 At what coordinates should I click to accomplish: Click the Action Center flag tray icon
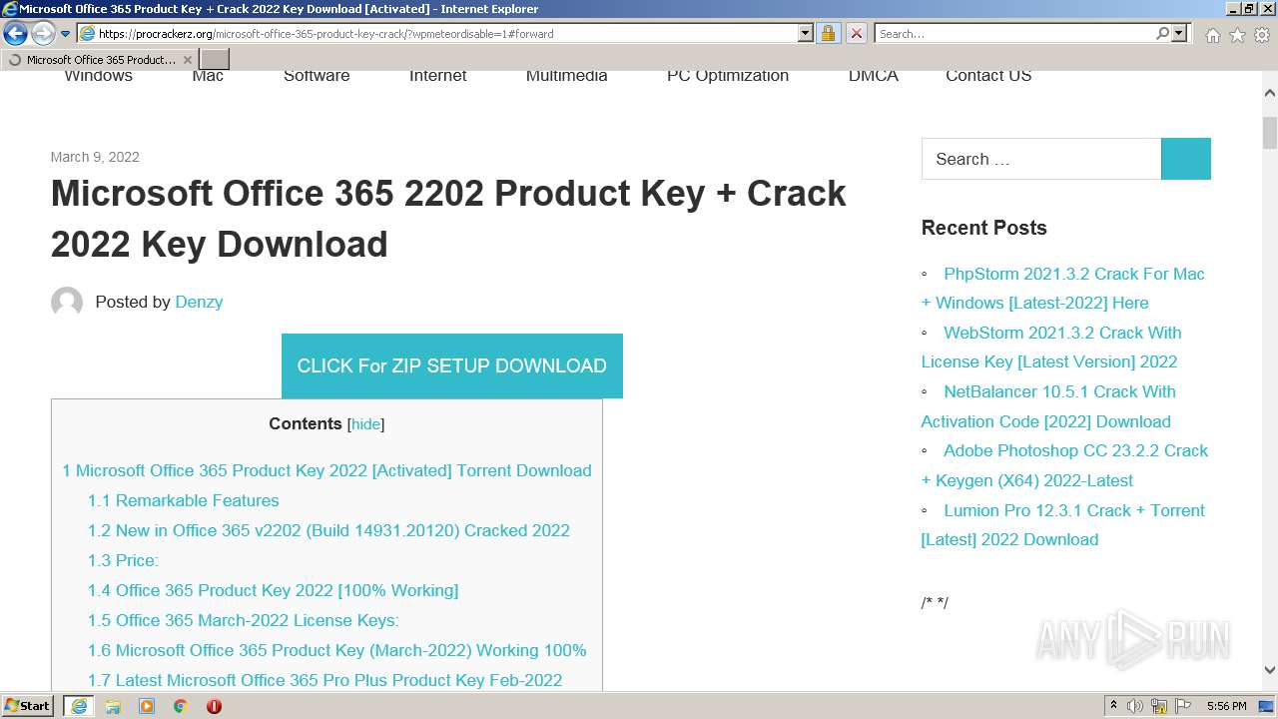coord(1183,706)
